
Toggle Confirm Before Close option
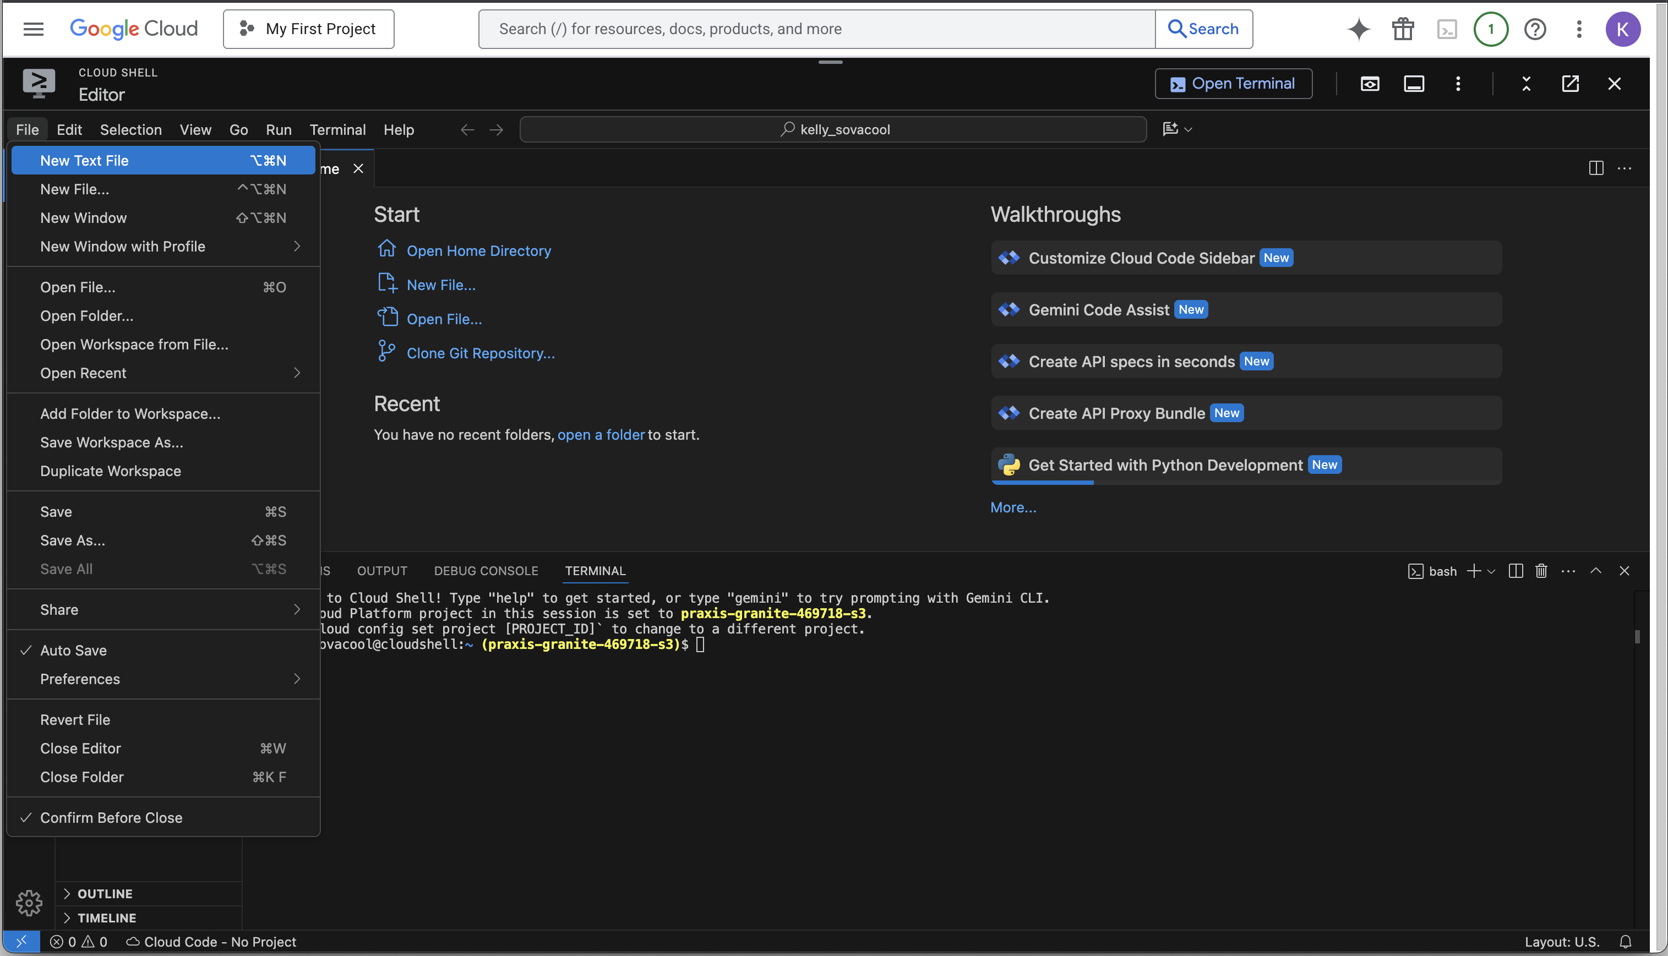111,817
